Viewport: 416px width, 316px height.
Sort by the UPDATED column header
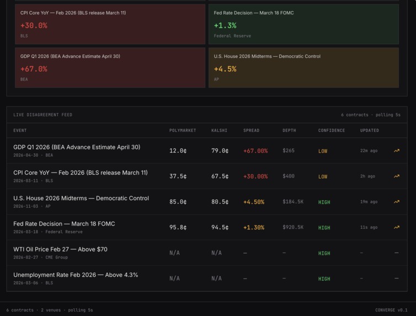coord(369,131)
